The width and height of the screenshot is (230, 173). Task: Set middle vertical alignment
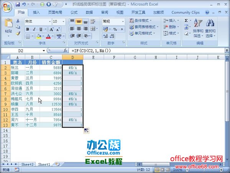[79, 22]
